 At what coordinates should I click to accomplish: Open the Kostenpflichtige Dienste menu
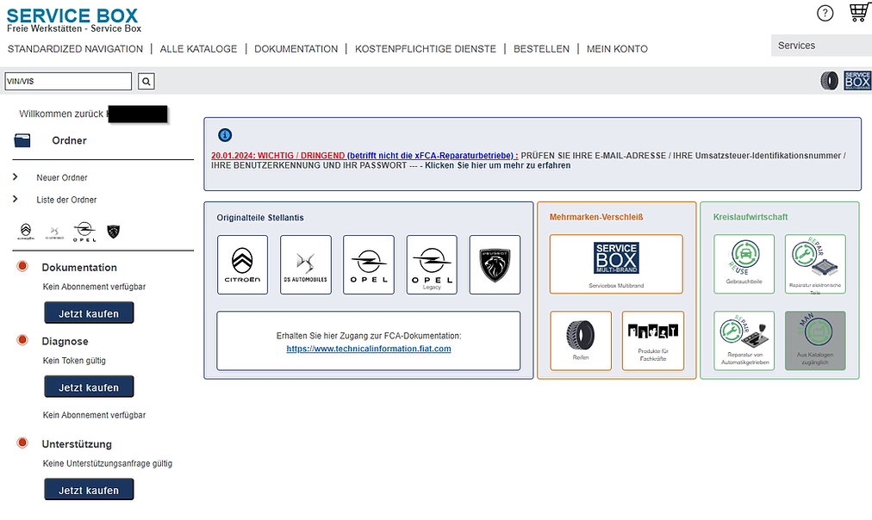[x=426, y=49]
